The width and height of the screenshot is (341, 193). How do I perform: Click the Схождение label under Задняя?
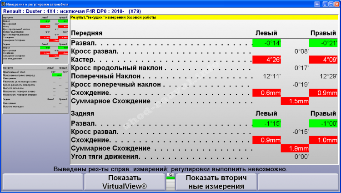(x=91, y=140)
